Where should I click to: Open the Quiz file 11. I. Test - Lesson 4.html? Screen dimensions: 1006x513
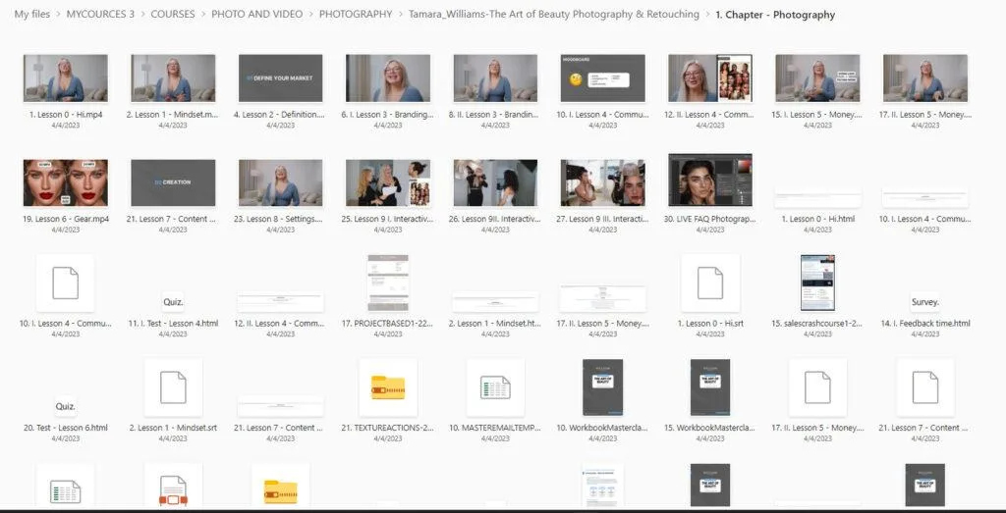[x=172, y=302]
